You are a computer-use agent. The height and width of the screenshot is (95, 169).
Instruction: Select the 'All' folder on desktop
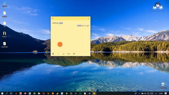coord(4,24)
